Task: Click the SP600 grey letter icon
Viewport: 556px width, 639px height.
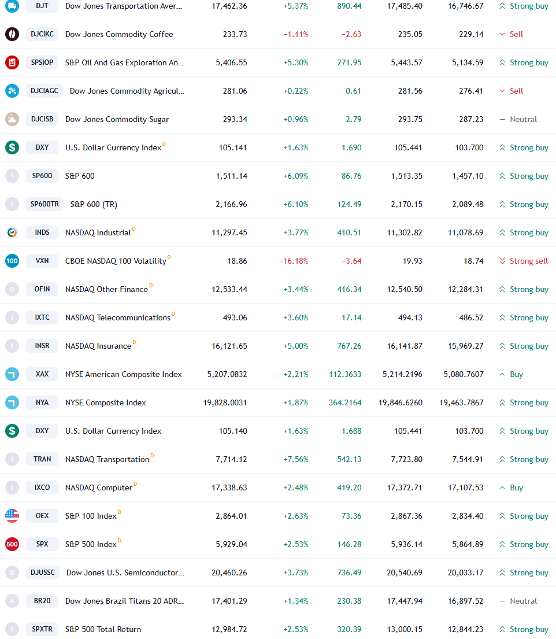Action: [12, 176]
